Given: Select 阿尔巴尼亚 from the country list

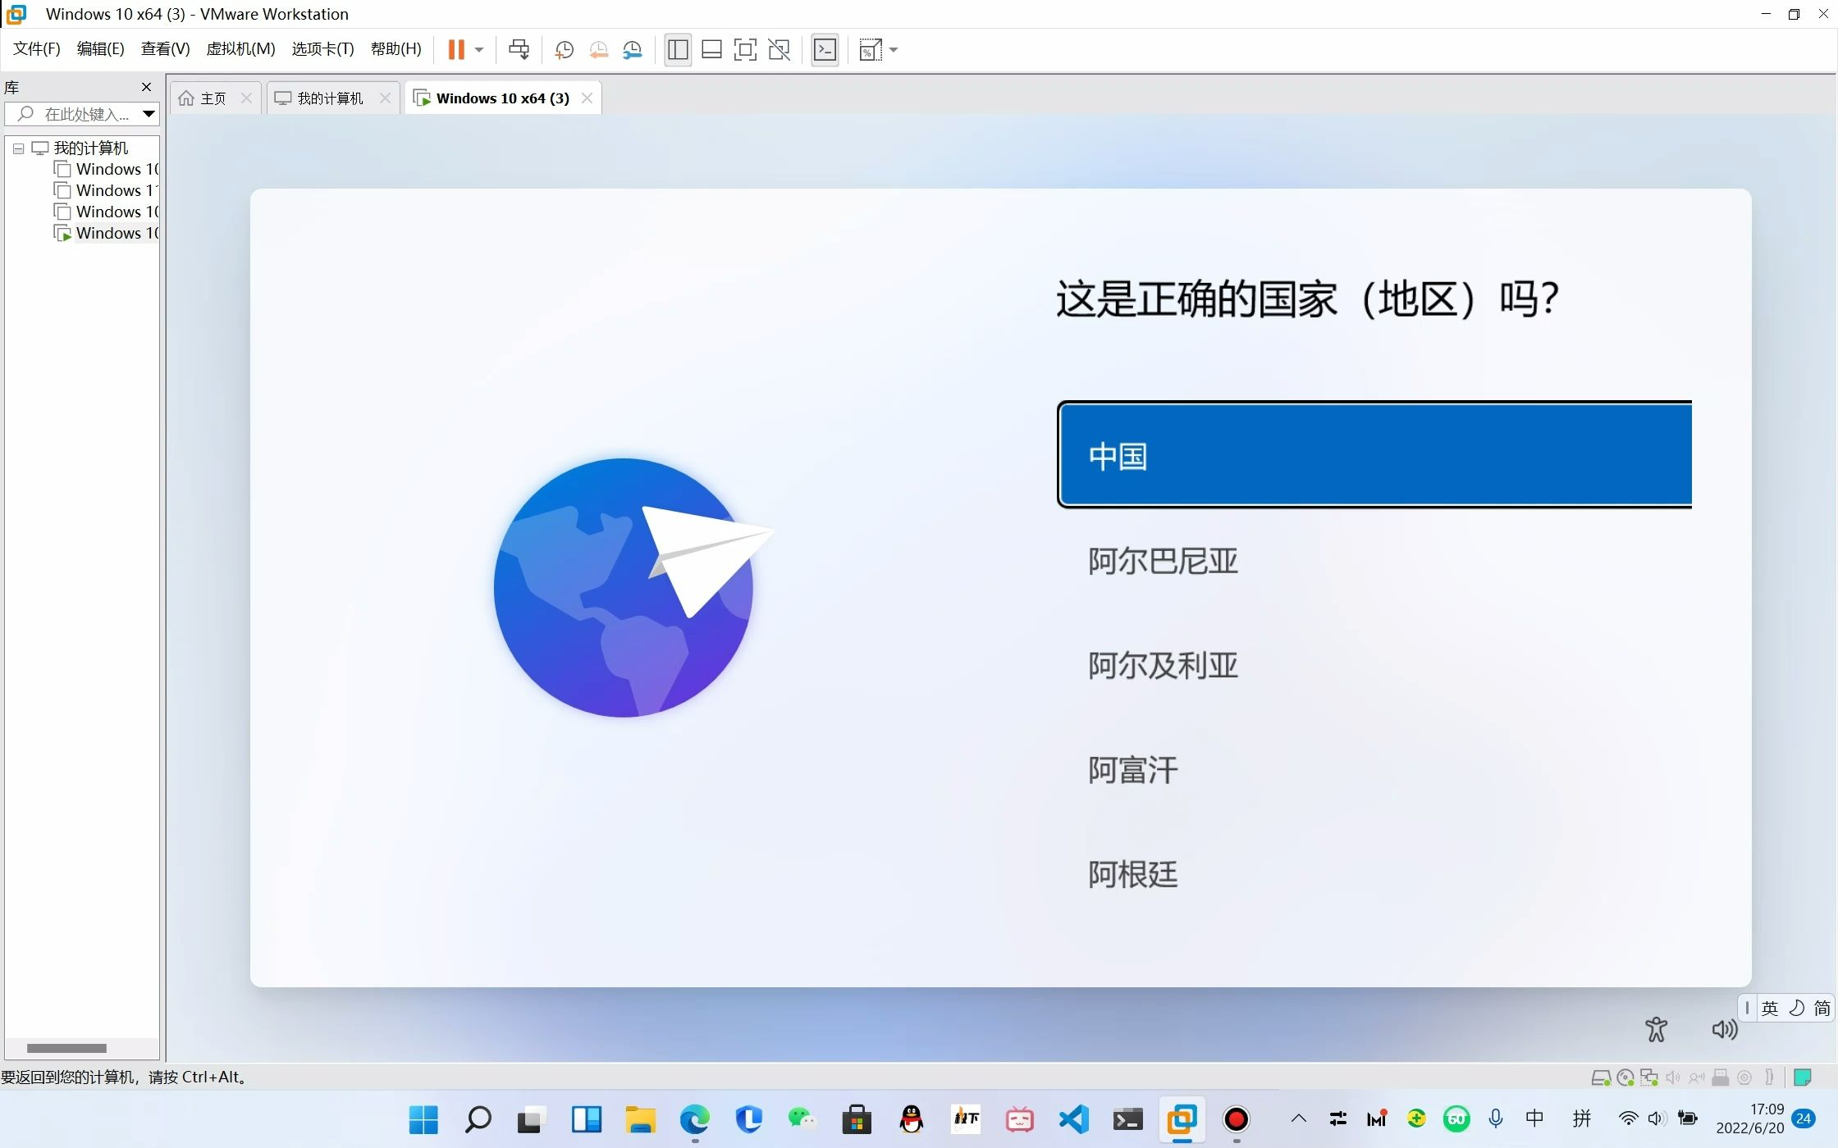Looking at the screenshot, I should pos(1163,561).
